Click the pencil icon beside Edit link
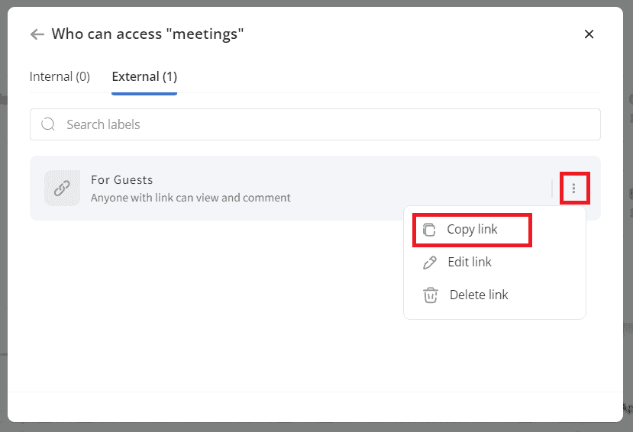This screenshot has height=432, width=633. tap(430, 263)
